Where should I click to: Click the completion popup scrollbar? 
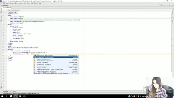click(78, 64)
